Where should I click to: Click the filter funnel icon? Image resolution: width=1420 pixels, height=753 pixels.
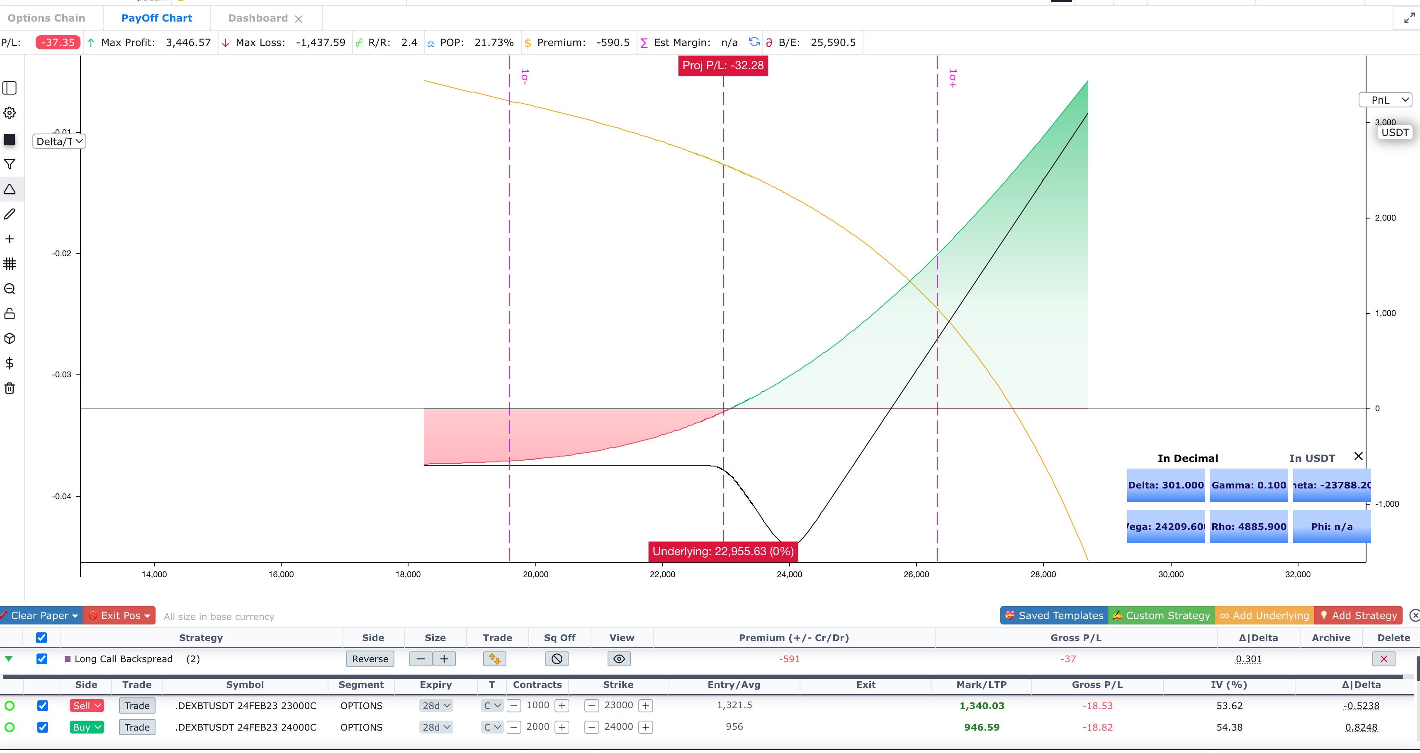(x=10, y=164)
